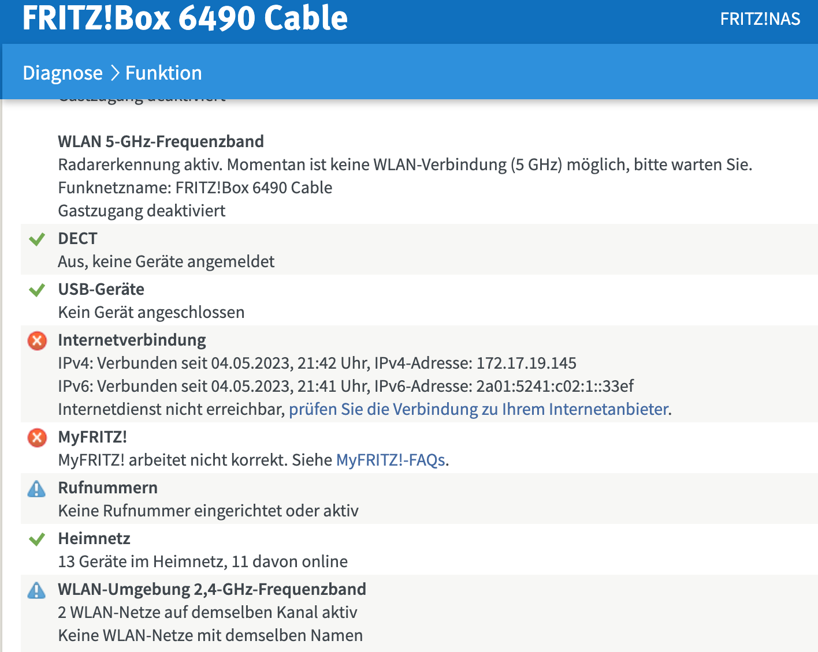Click green checkmark icon beside USB-Geräte
This screenshot has height=652, width=818.
37,290
